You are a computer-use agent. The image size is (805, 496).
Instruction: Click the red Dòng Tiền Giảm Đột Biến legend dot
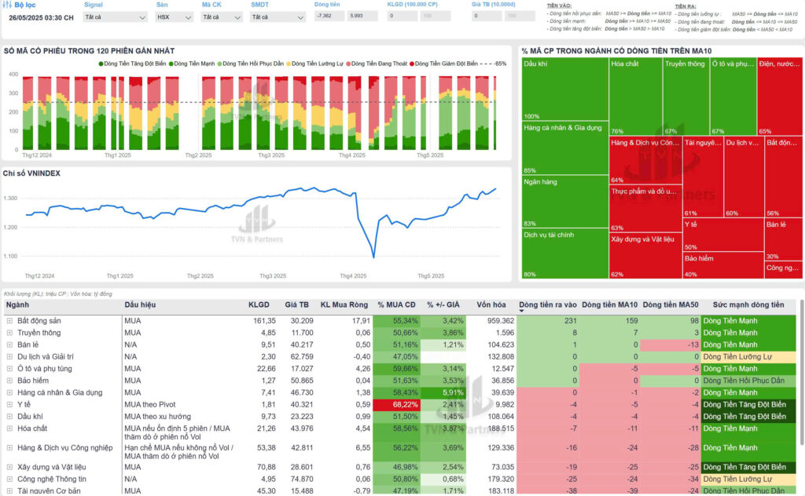pos(413,64)
